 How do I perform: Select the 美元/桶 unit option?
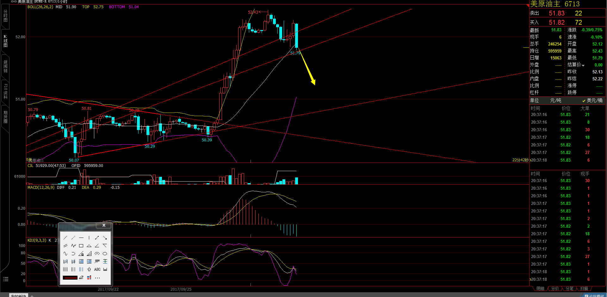pos(592,100)
